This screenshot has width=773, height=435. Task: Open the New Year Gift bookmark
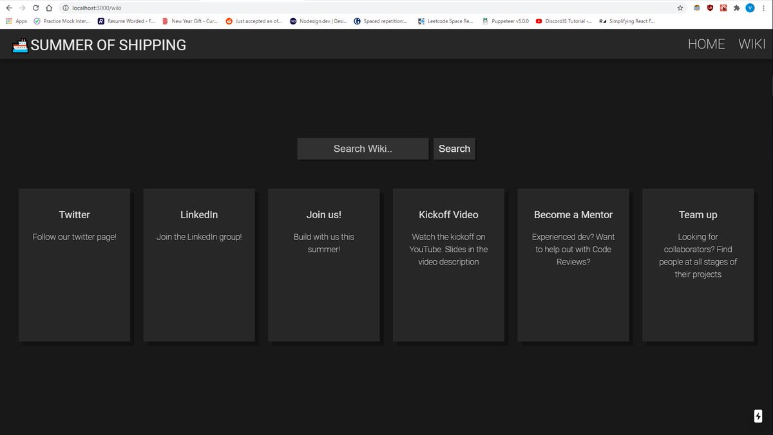(190, 21)
